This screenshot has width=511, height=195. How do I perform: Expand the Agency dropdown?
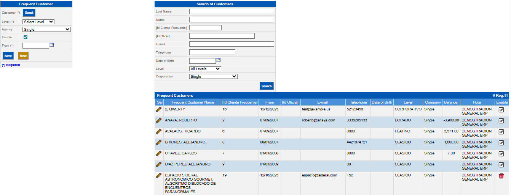[x=46, y=29]
